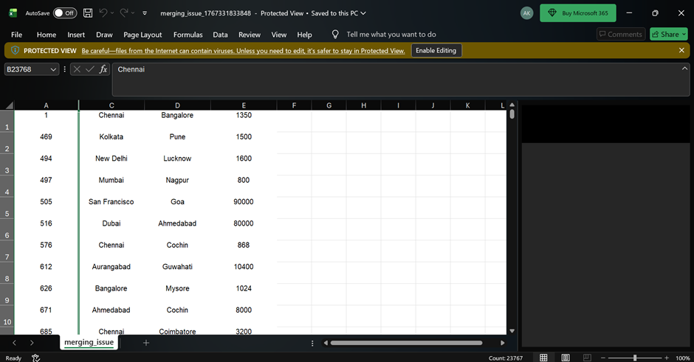Open Customize Quick Access Toolbar dropdown

point(145,13)
